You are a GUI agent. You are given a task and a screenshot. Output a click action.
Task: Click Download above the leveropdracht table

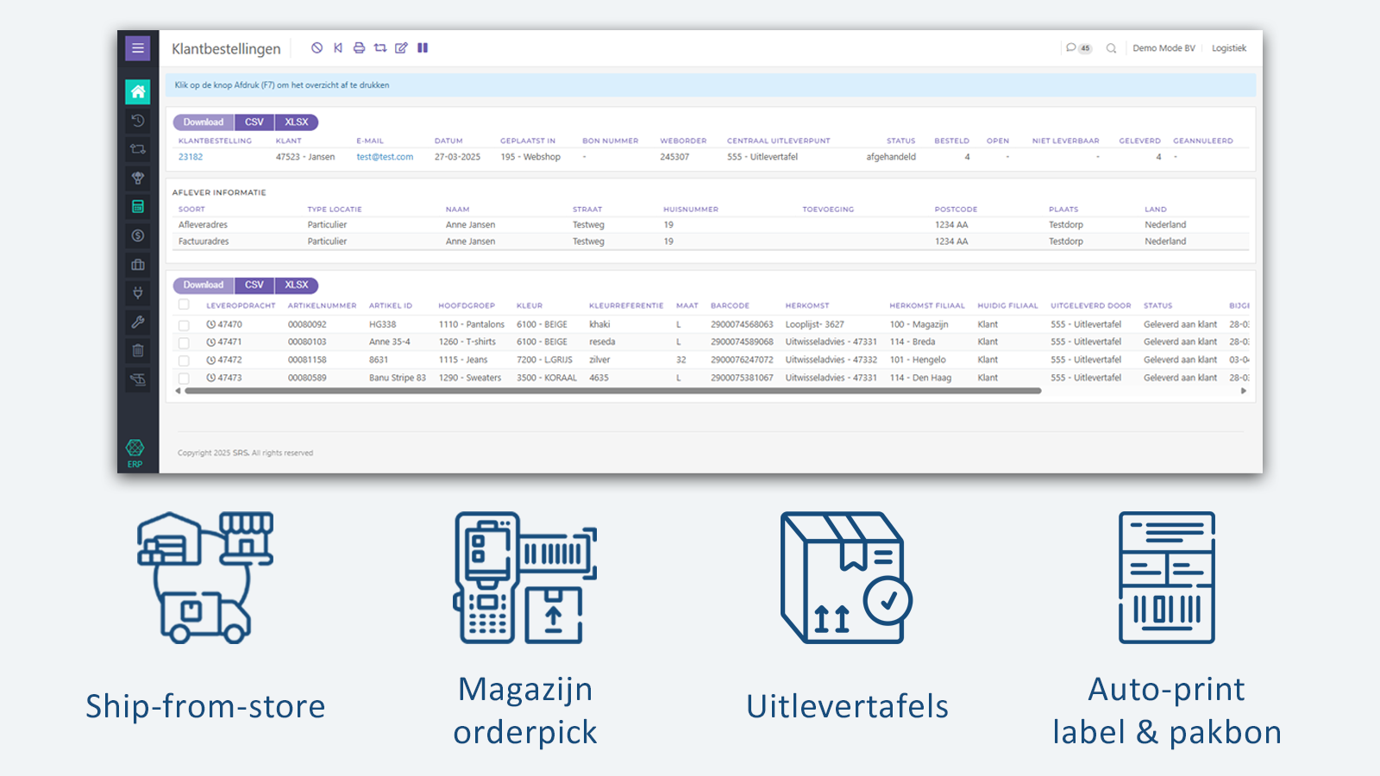(x=204, y=285)
